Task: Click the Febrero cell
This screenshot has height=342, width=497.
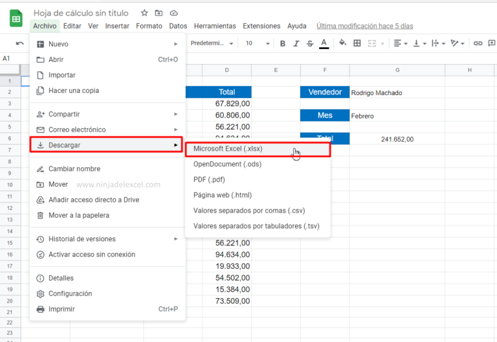Action: (397, 116)
